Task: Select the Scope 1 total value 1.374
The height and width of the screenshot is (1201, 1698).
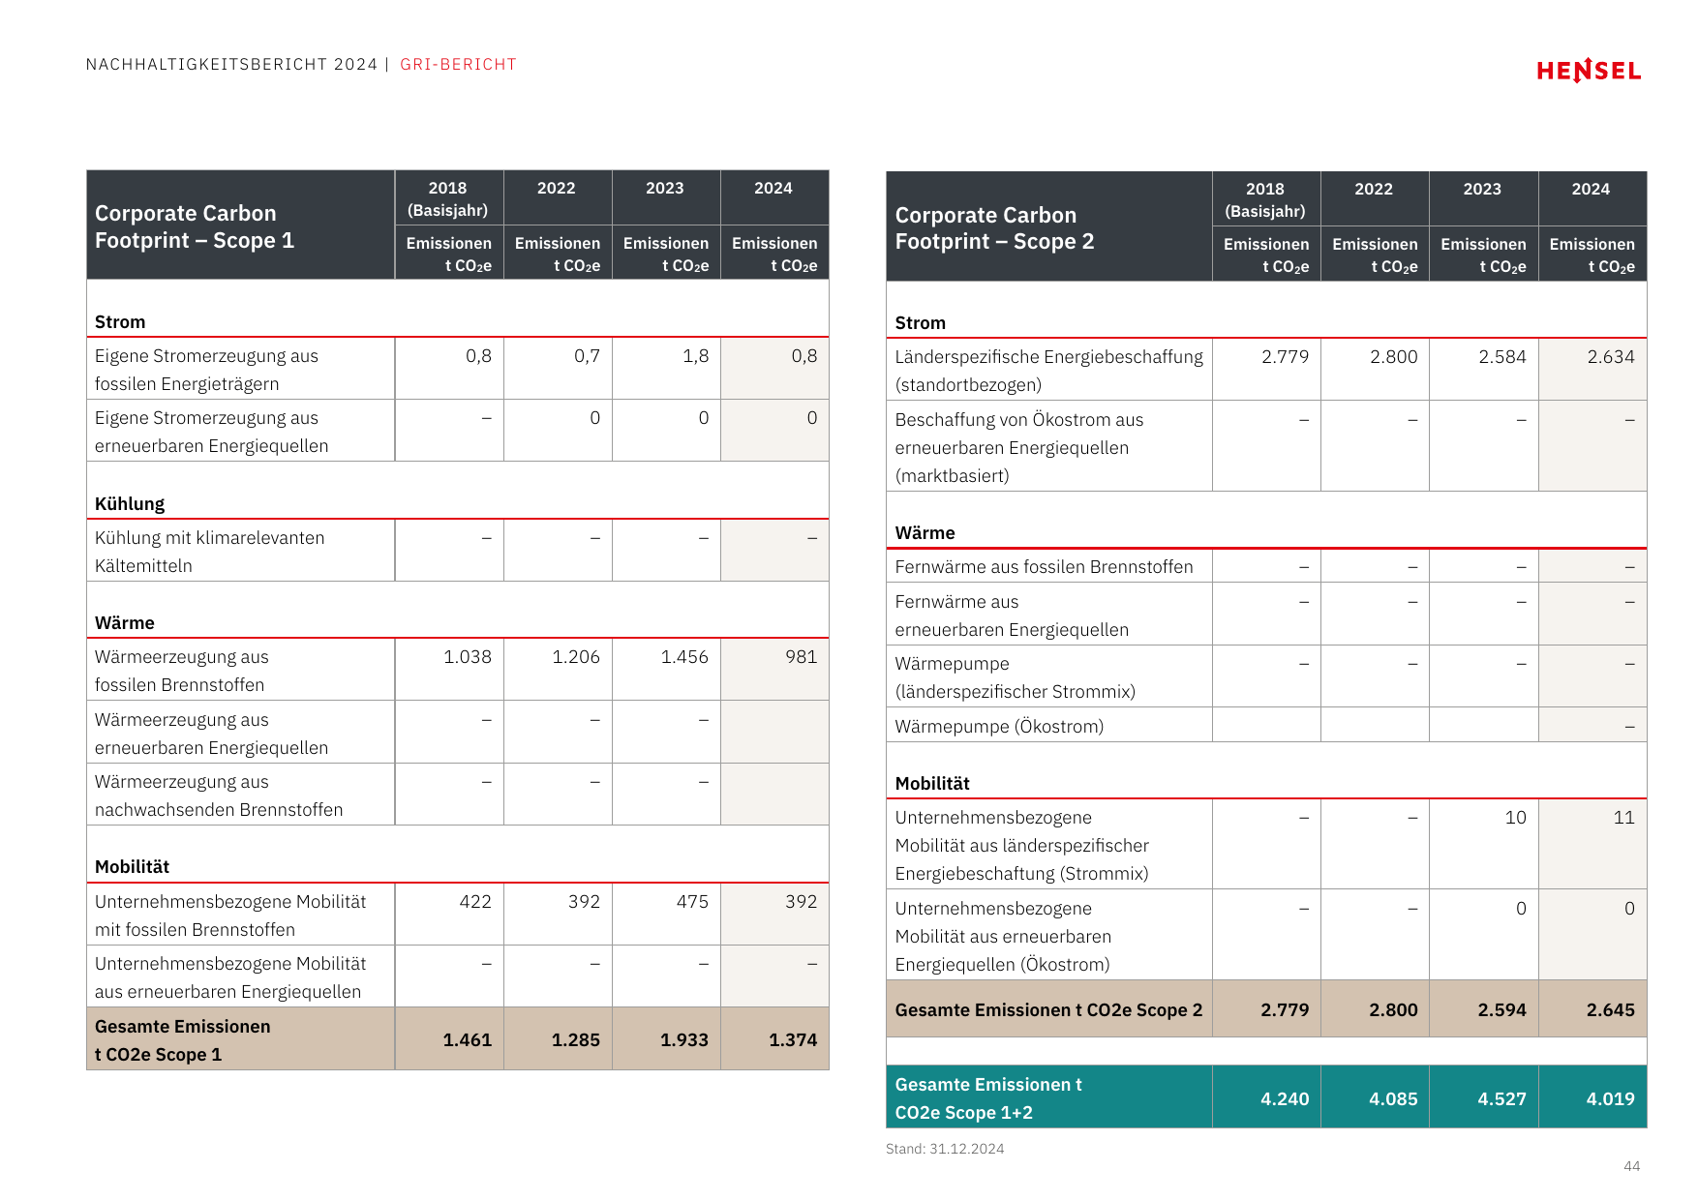Action: tap(793, 1040)
